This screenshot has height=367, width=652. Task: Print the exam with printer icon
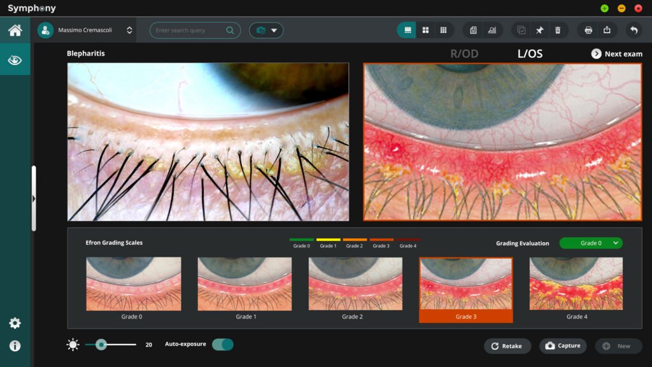click(588, 30)
